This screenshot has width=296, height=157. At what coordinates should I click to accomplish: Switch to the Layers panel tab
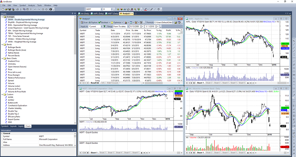21,126
